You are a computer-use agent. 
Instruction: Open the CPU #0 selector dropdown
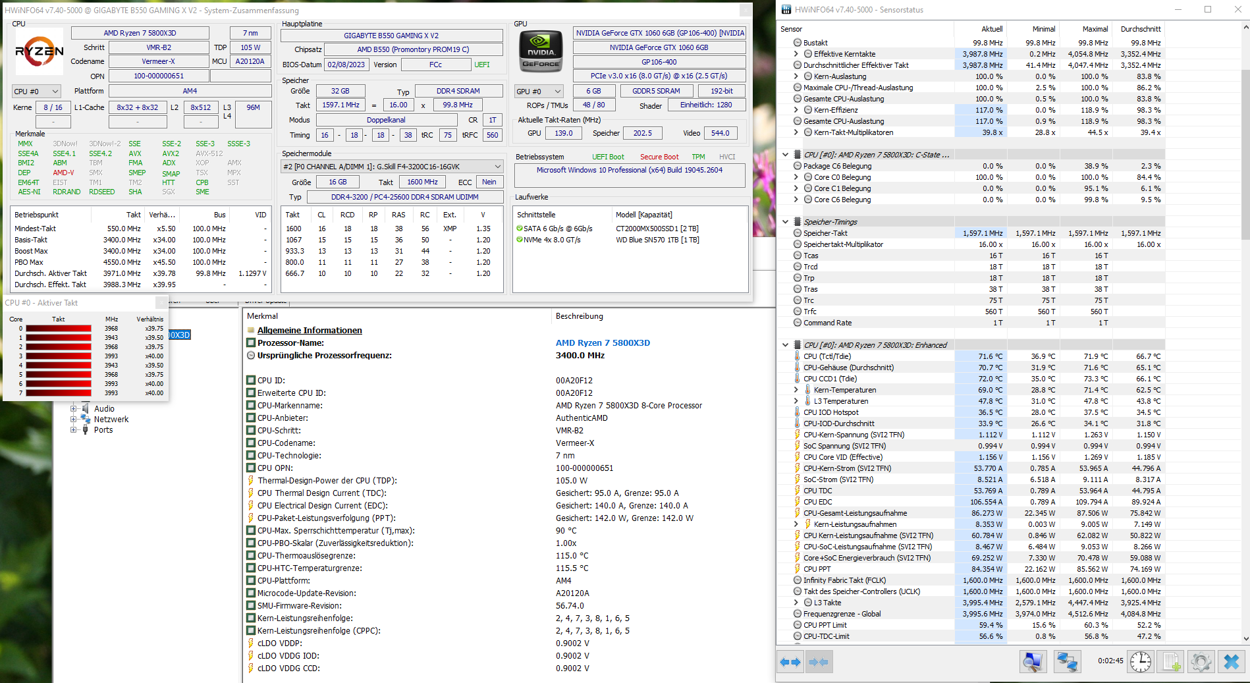click(36, 92)
